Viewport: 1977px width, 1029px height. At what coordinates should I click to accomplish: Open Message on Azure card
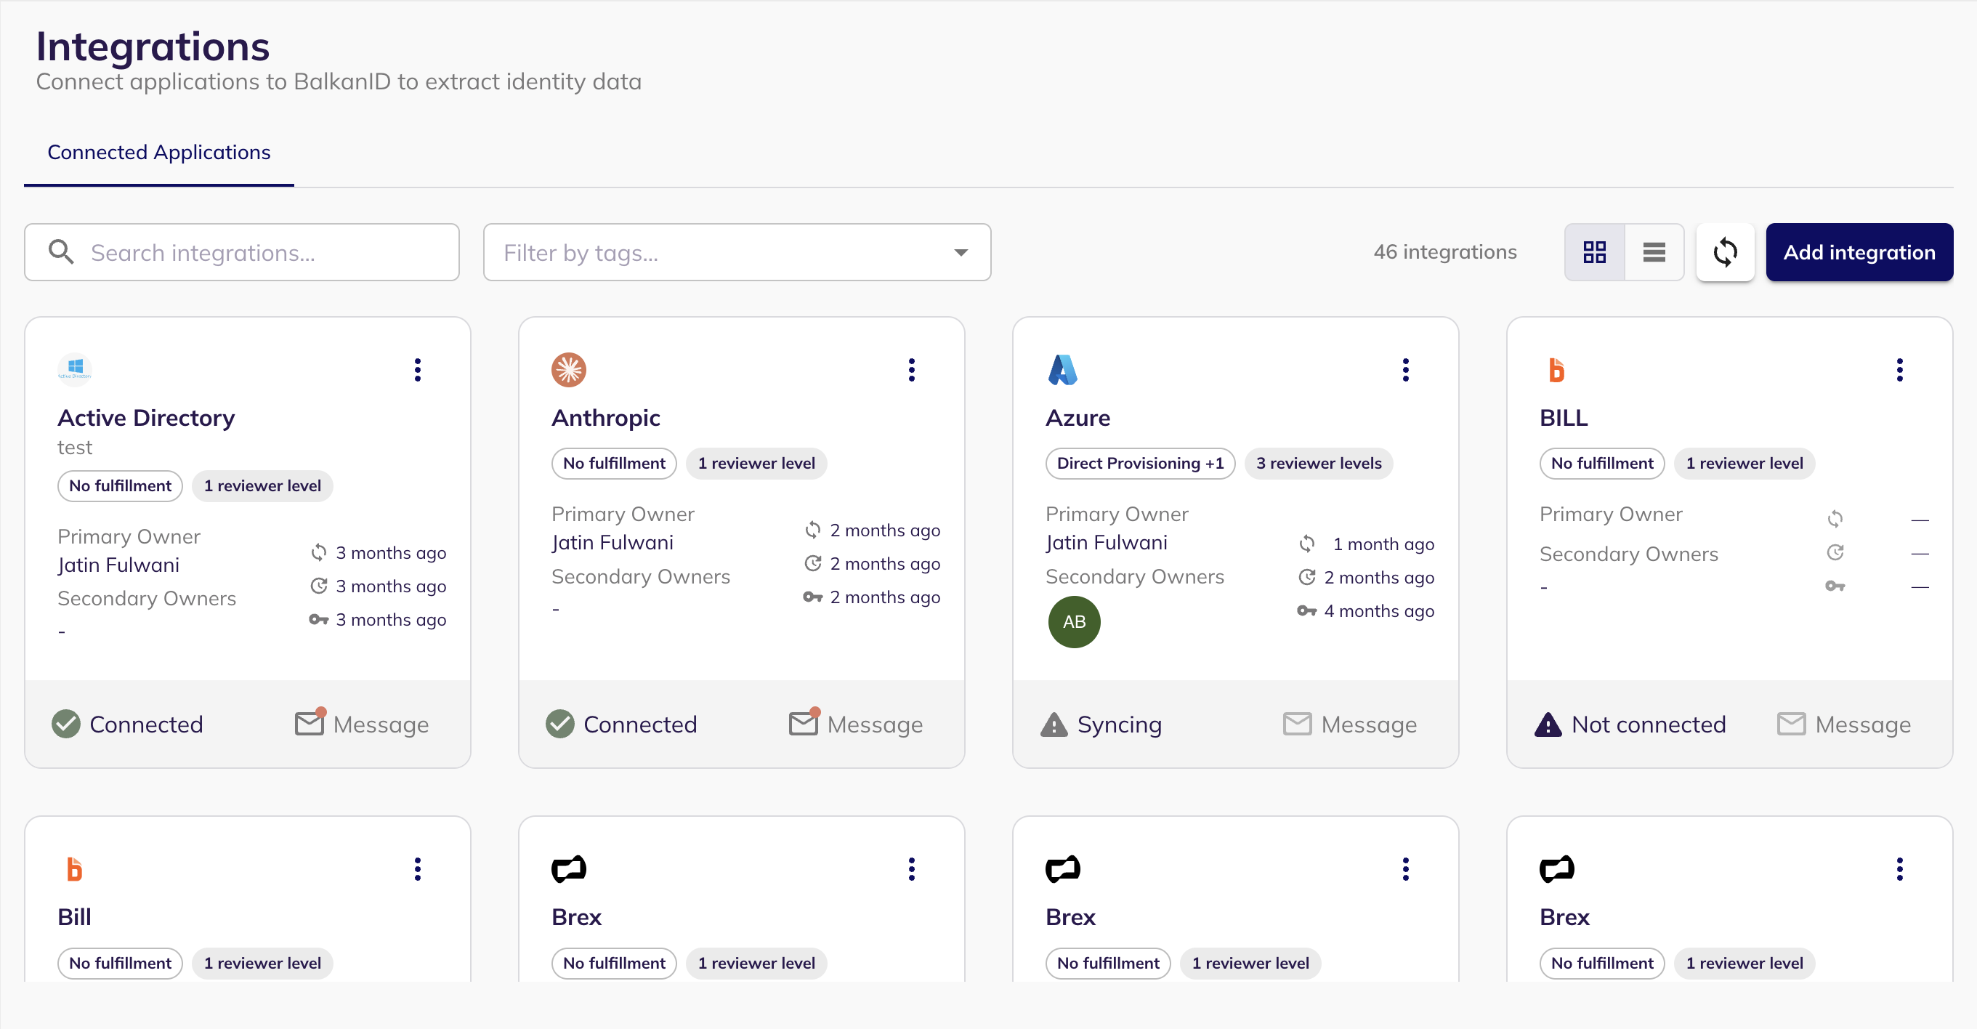click(x=1350, y=724)
